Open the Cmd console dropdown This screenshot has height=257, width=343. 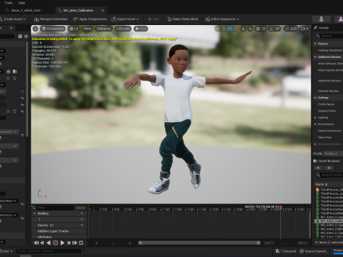7,251
